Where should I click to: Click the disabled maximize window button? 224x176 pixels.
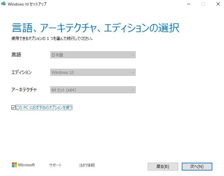click(x=203, y=4)
